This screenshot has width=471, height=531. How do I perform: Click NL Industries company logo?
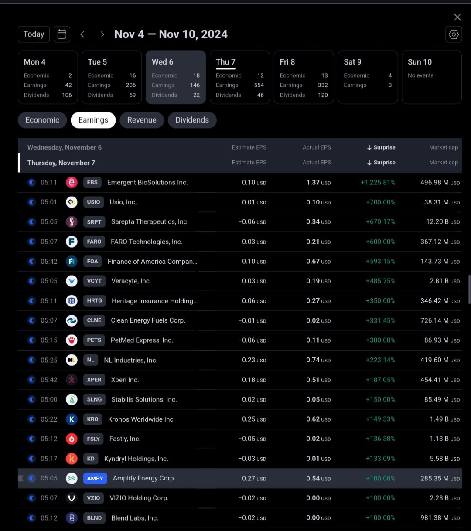click(72, 360)
